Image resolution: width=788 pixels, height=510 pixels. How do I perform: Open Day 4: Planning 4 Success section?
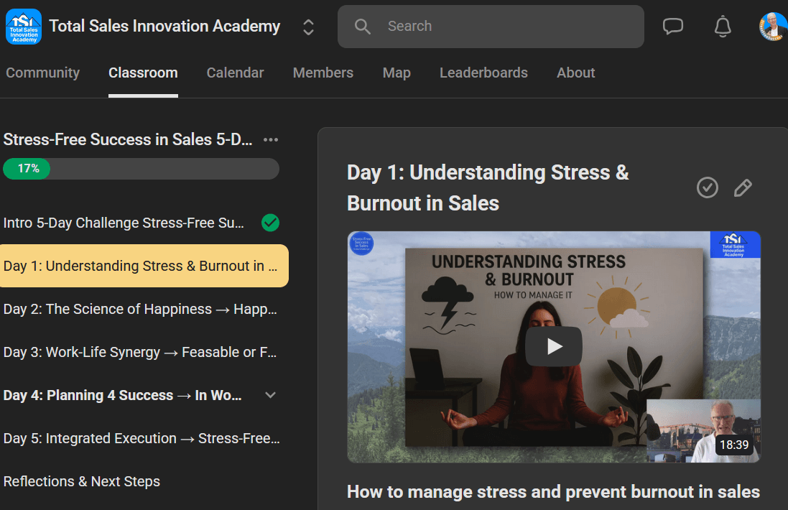click(x=123, y=396)
